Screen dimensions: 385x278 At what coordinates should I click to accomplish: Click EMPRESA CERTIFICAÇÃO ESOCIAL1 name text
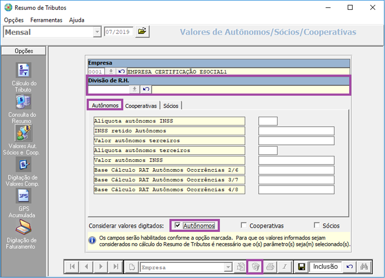177,72
